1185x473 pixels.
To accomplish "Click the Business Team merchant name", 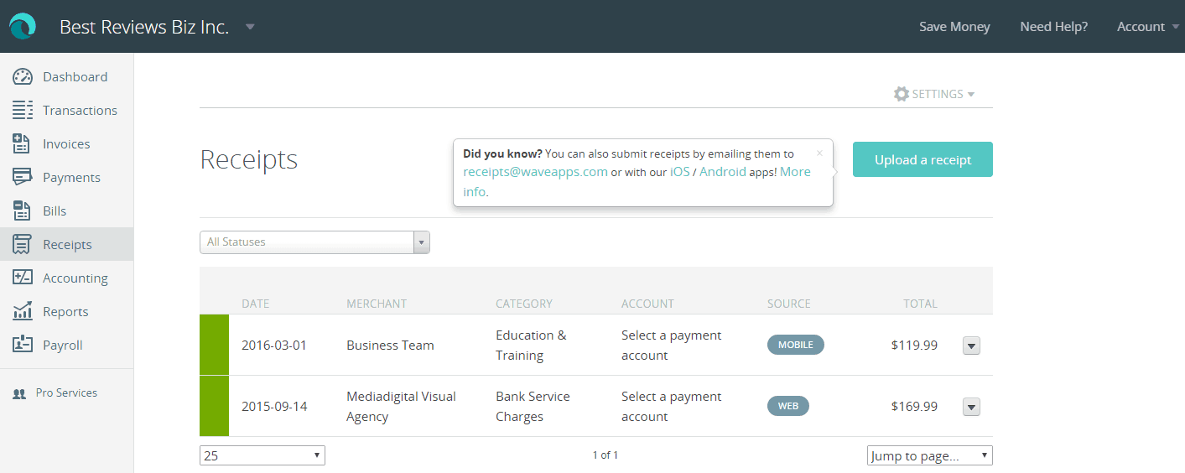I will [390, 345].
